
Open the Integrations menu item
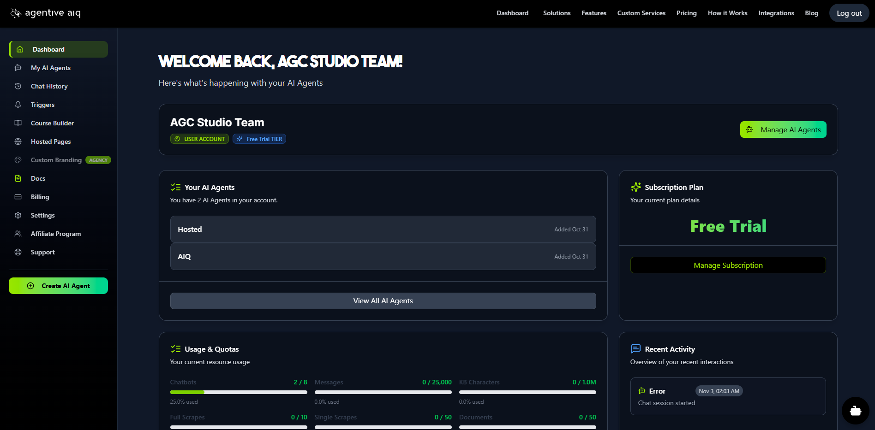click(776, 13)
